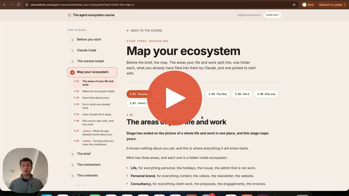Bookmark this page with the star icon
The height and width of the screenshot is (196, 349).
pos(294,5)
